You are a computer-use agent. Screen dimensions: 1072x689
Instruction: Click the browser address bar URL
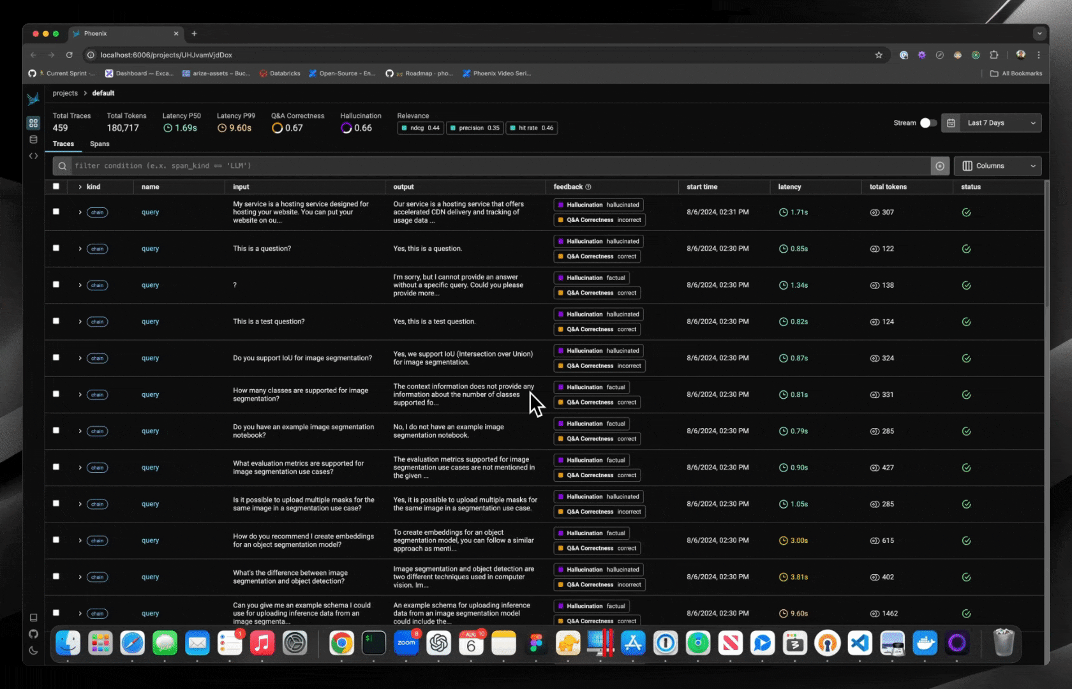click(166, 55)
